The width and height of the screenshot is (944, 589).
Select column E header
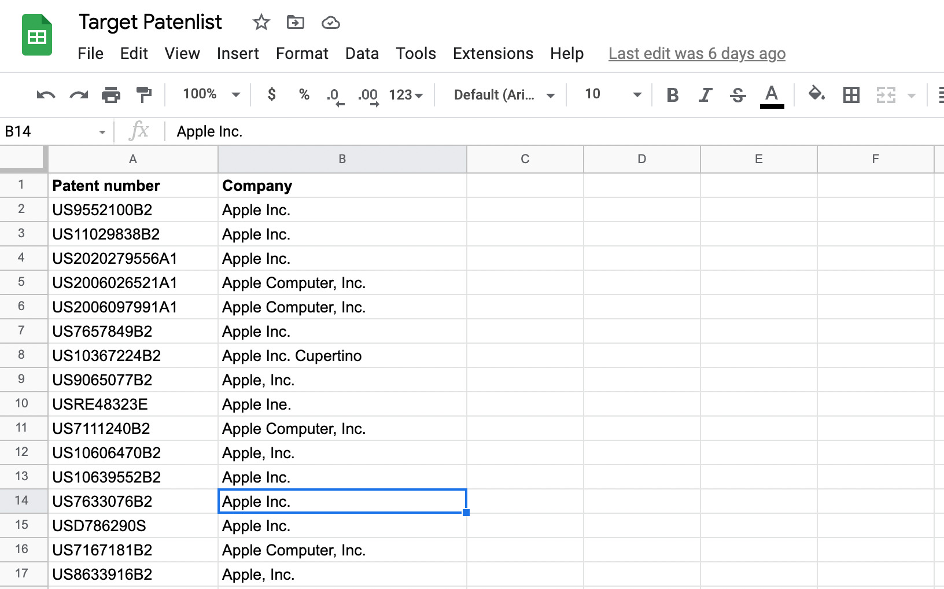[759, 159]
